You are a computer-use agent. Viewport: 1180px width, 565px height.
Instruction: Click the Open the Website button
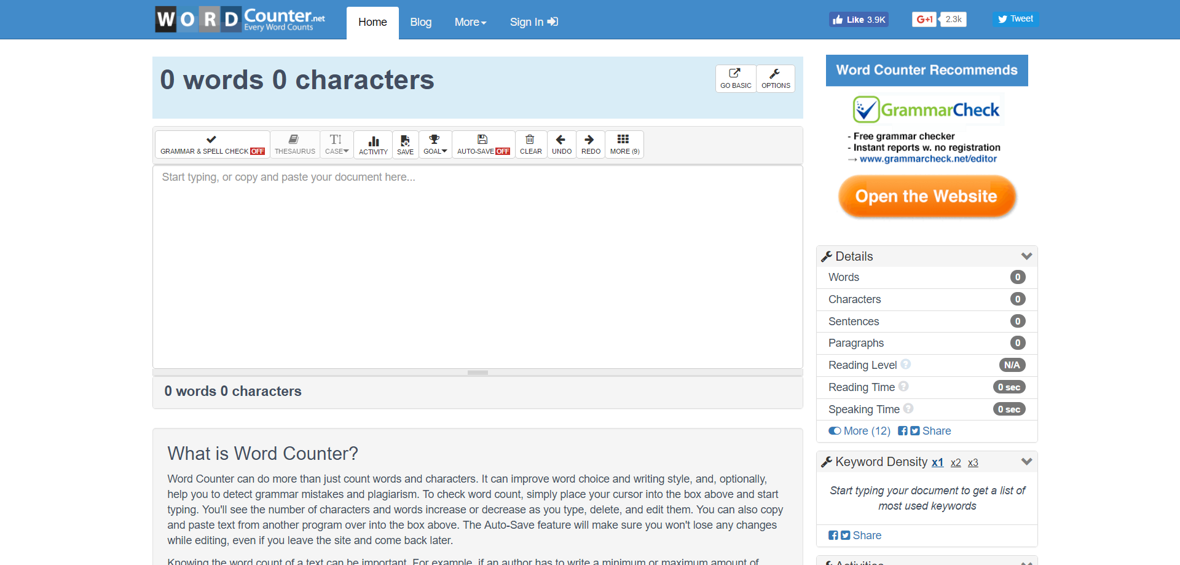927,196
